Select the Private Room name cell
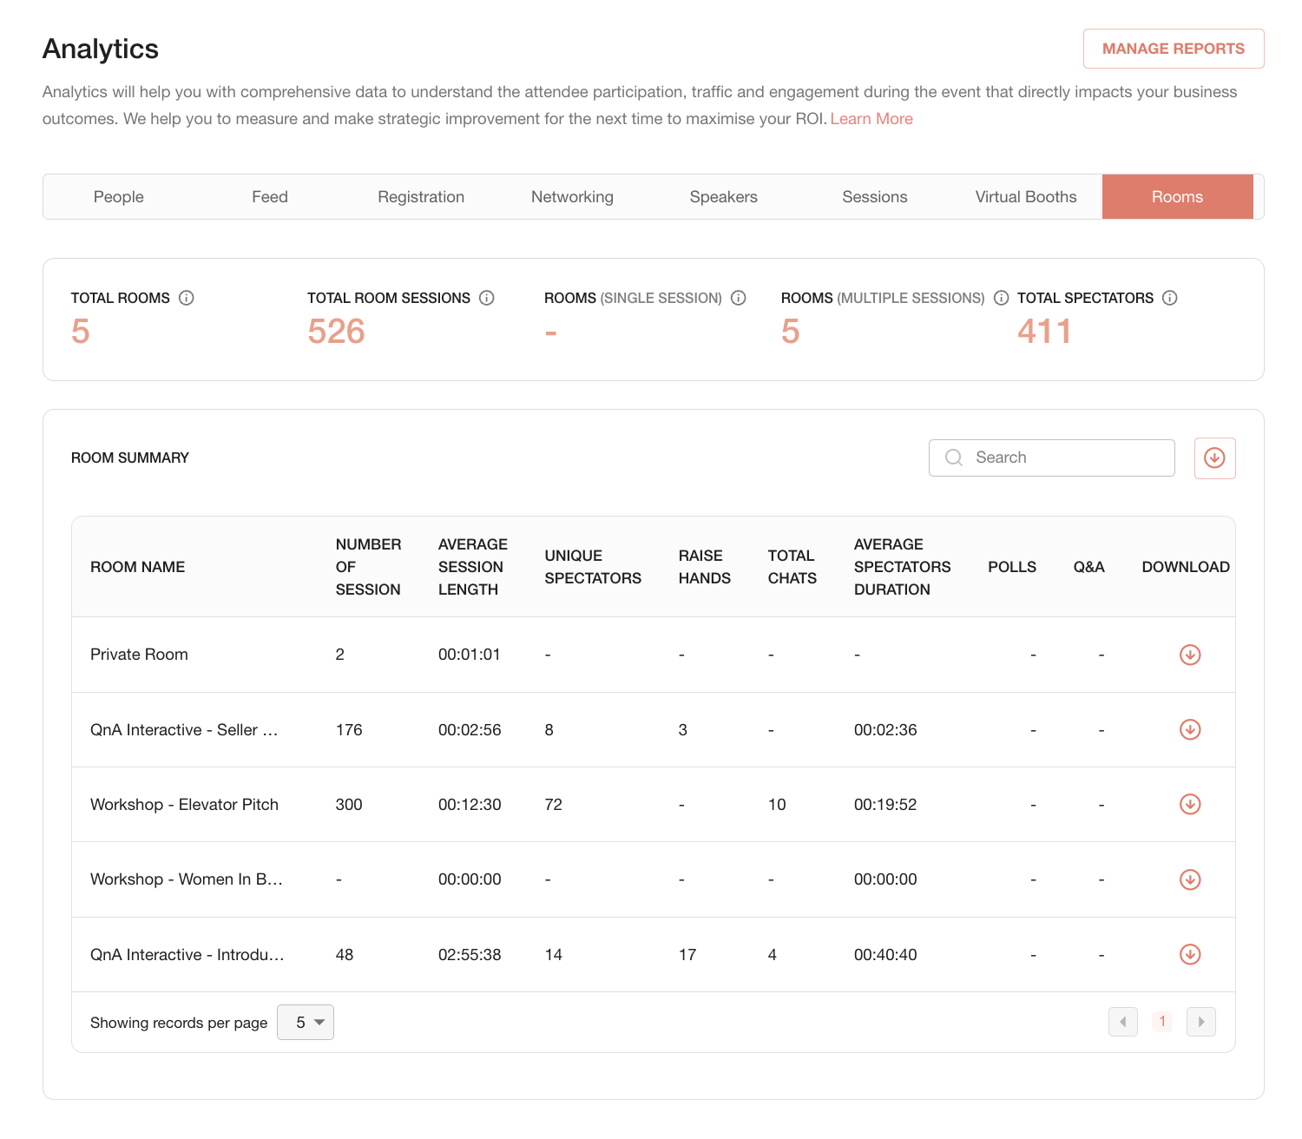 [139, 655]
